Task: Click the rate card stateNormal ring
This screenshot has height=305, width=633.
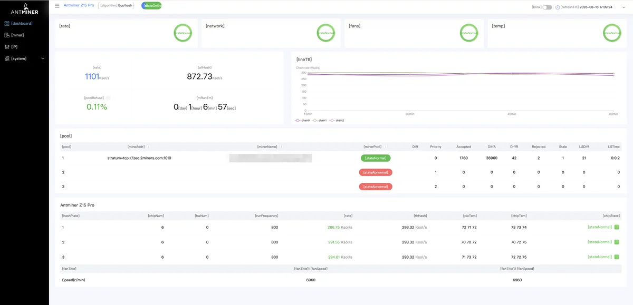Action: tap(183, 33)
